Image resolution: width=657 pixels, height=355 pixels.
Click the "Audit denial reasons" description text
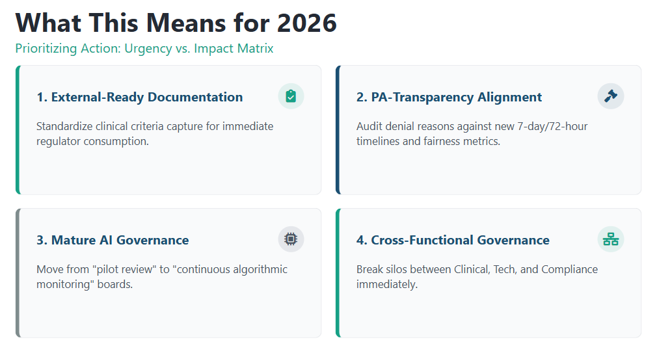472,133
